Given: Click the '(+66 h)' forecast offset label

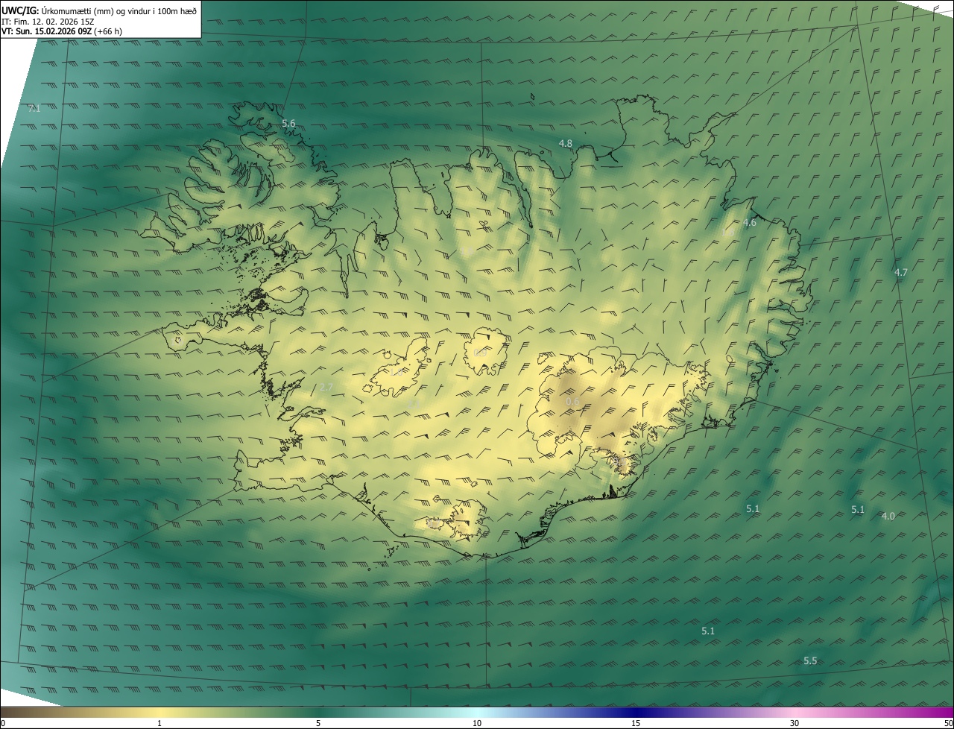Looking at the screenshot, I should click(x=108, y=31).
